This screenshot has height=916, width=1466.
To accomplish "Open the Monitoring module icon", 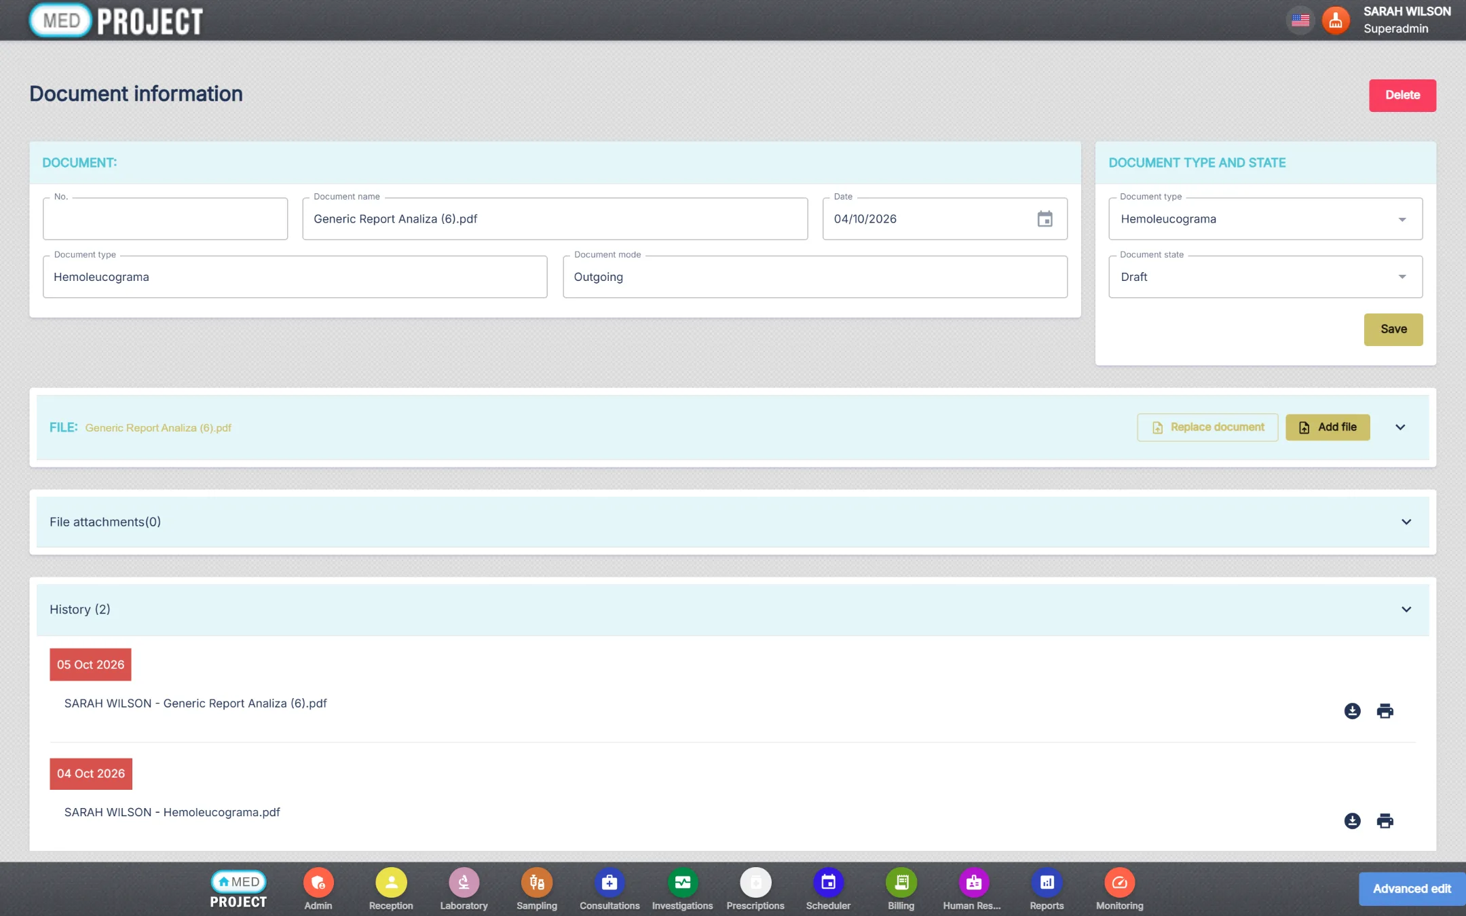I will click(x=1120, y=883).
